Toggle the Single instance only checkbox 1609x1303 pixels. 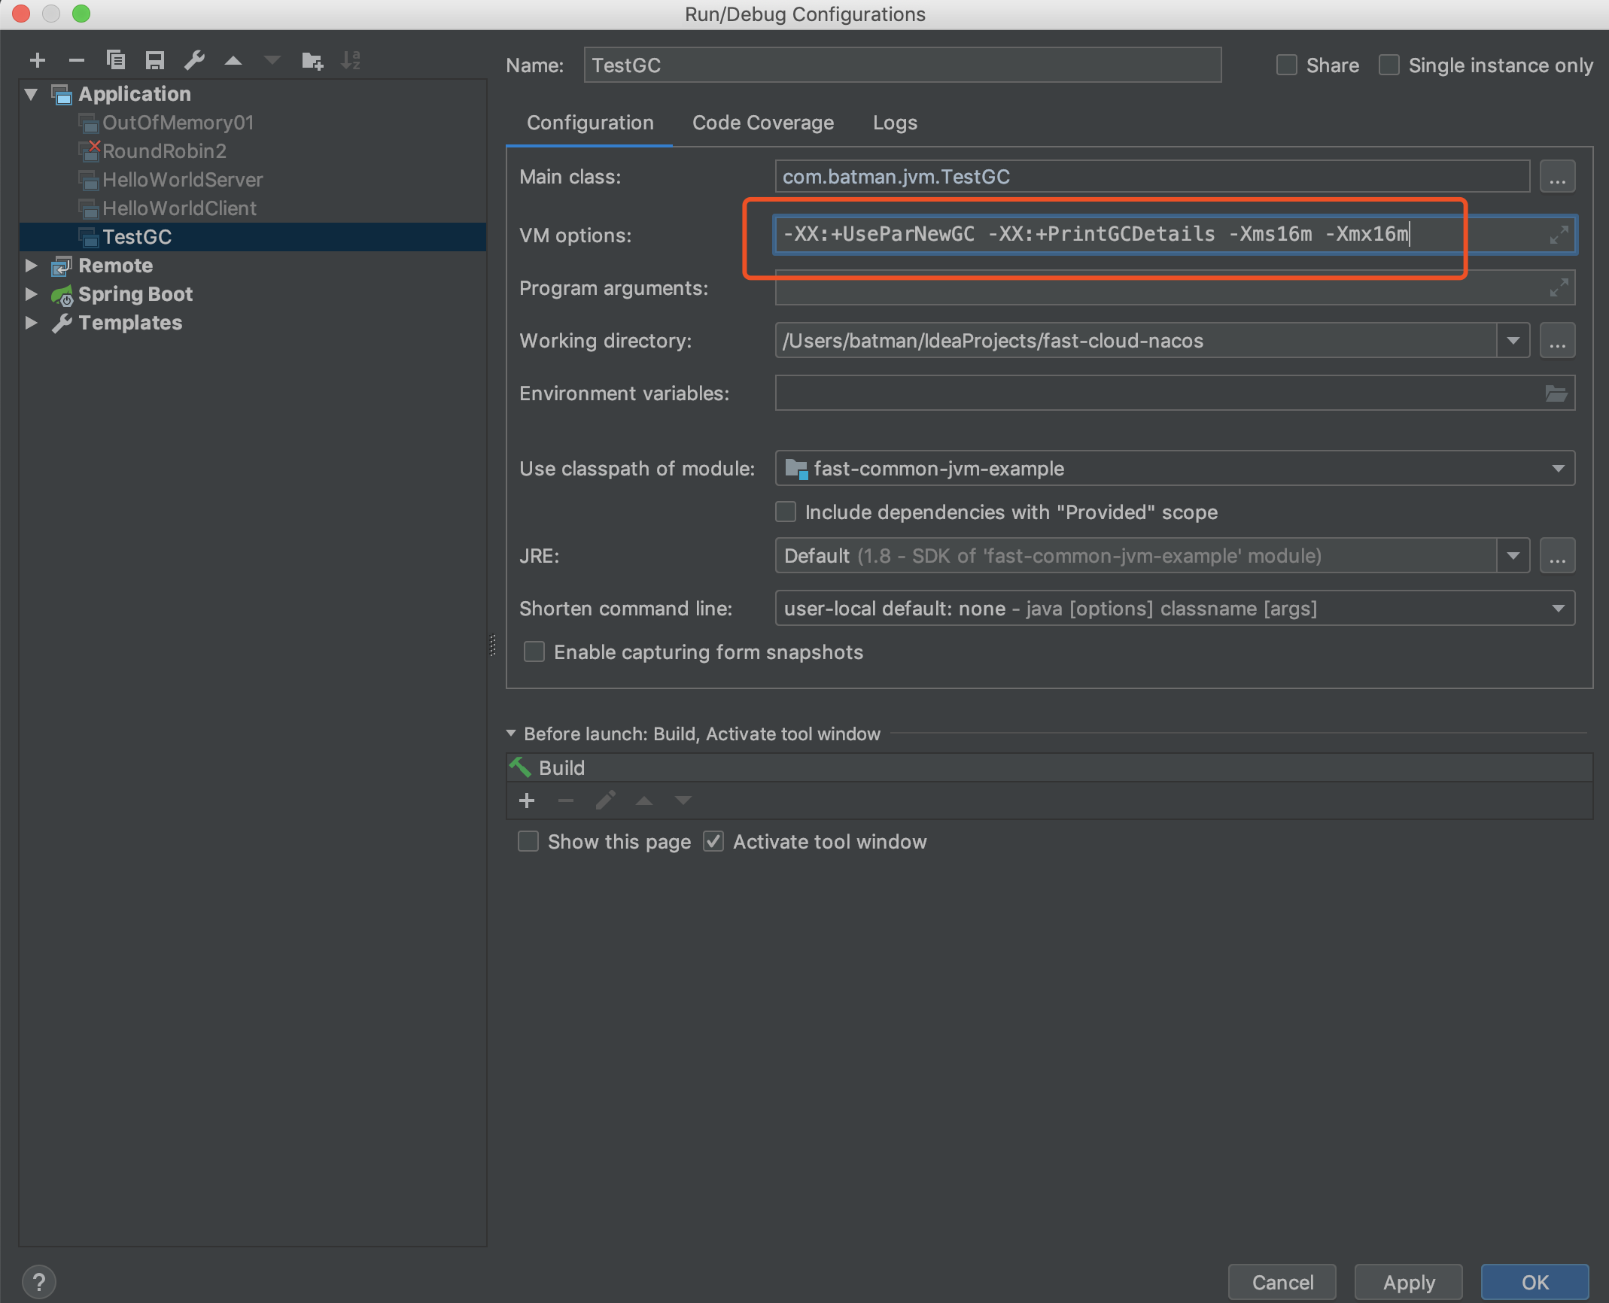pos(1389,65)
